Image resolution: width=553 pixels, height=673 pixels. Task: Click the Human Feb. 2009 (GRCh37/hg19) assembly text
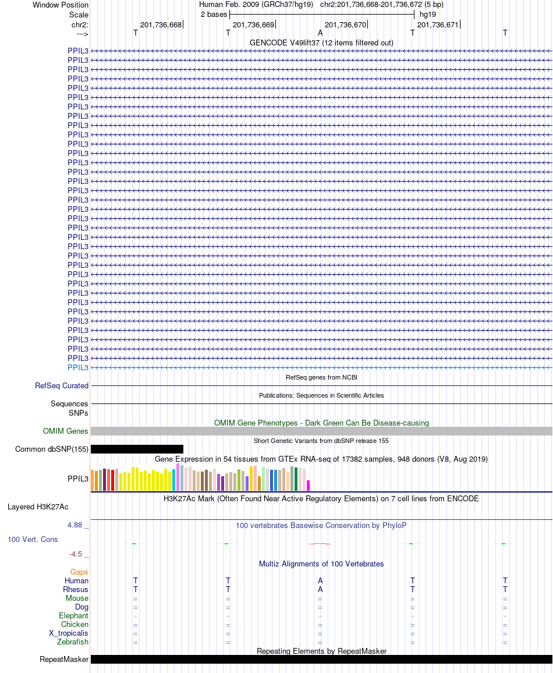tap(256, 5)
